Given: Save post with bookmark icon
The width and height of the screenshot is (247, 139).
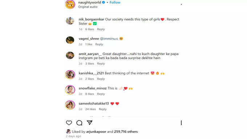Looking at the screenshot, I should [x=181, y=123].
